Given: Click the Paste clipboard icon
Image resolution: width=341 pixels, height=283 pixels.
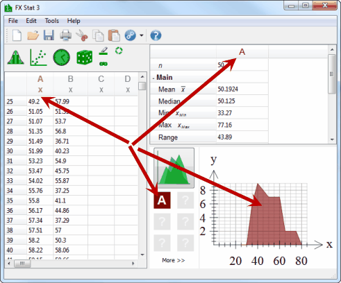Looking at the screenshot, I should tap(114, 35).
